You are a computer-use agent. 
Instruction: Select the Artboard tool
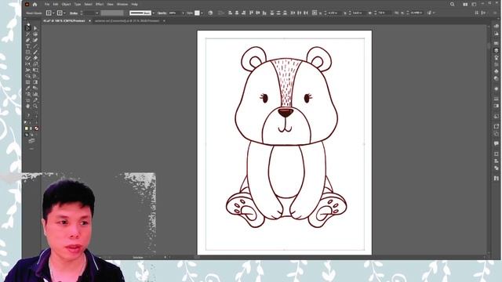[x=28, y=100]
